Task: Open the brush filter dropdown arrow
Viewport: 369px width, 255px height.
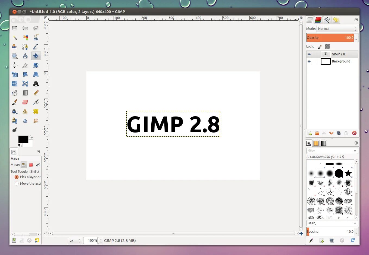Action: click(355, 151)
